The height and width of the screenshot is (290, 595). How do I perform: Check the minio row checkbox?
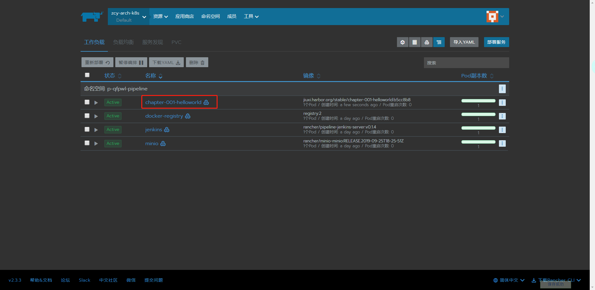click(87, 143)
